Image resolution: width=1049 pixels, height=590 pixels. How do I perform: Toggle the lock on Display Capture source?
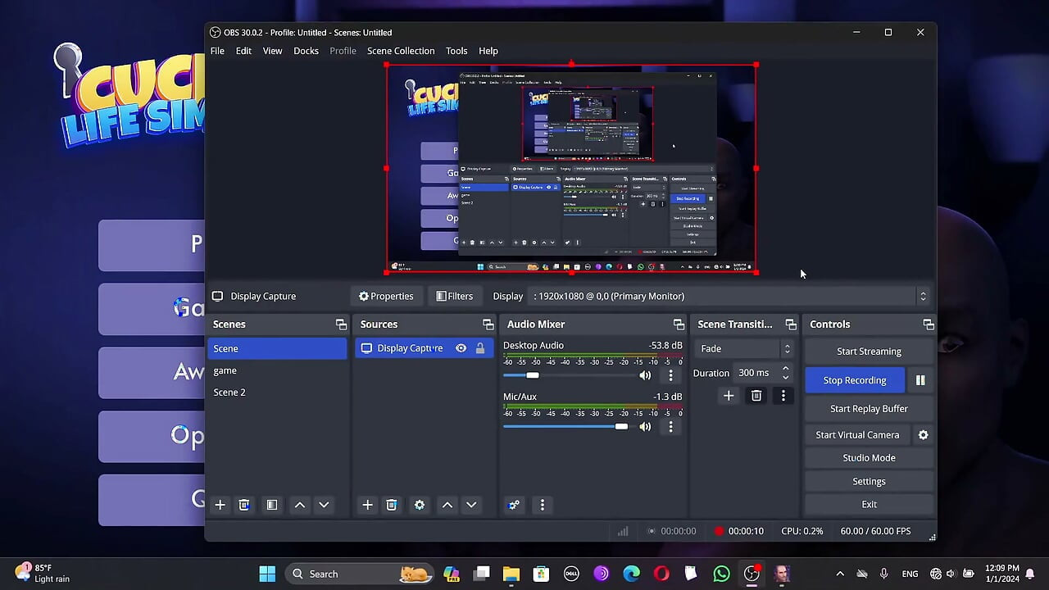point(480,348)
